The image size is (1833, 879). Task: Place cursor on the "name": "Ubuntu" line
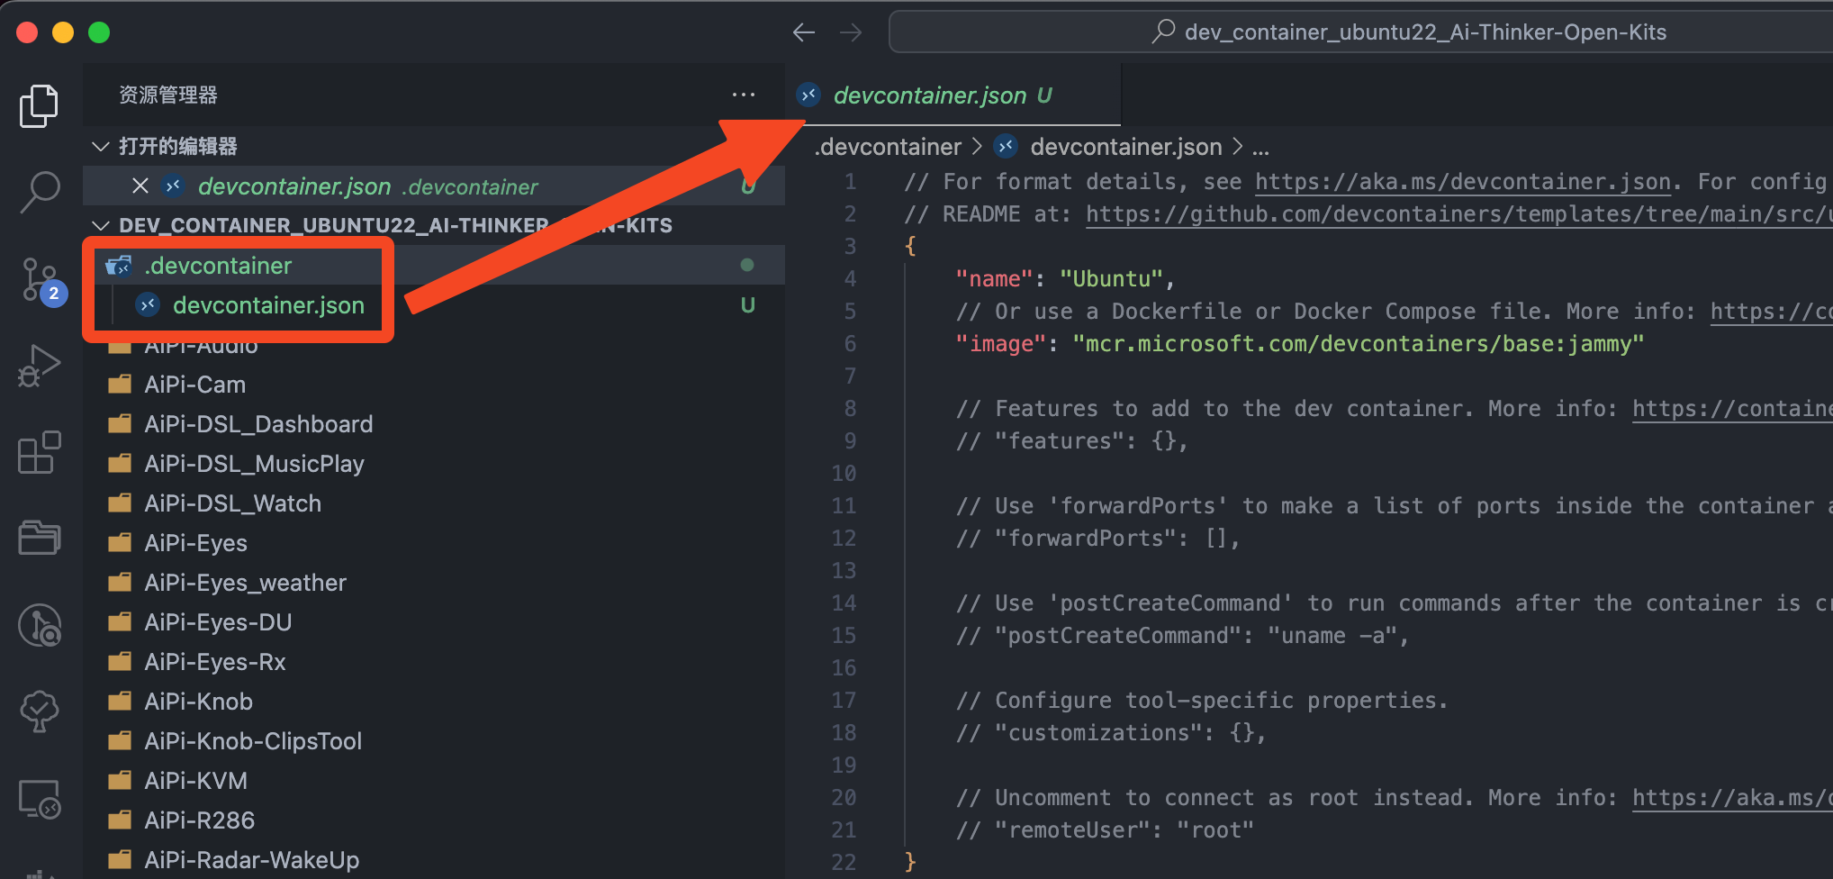coord(1065,279)
